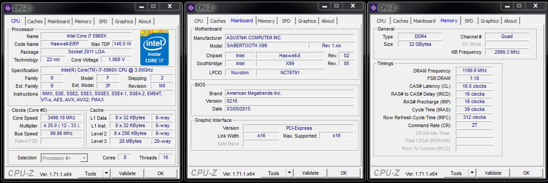Open About tab in middle window

328,21
